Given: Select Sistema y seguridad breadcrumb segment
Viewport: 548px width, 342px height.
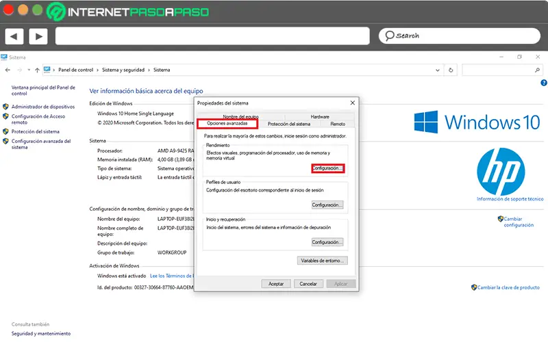Looking at the screenshot, I should click(123, 70).
